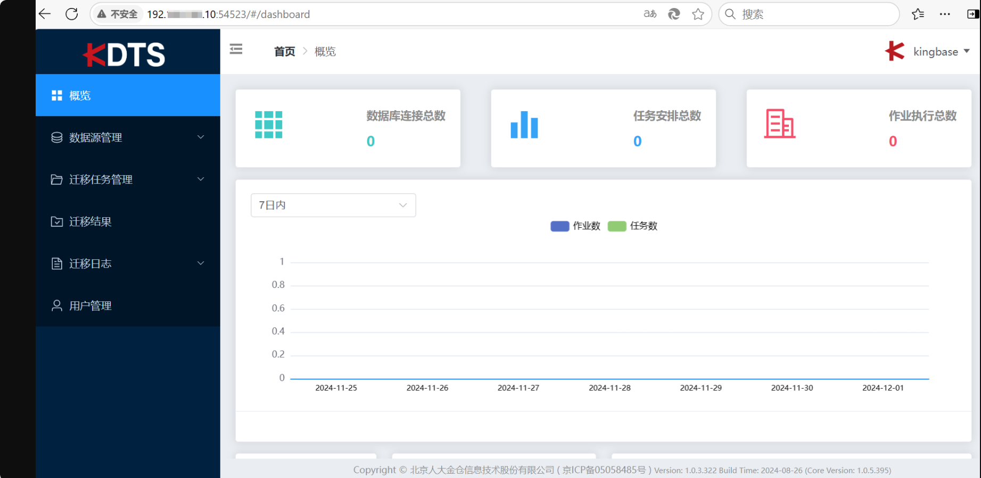This screenshot has height=478, width=981.
Task: Select the 概览 sidebar menu item
Action: [80, 95]
